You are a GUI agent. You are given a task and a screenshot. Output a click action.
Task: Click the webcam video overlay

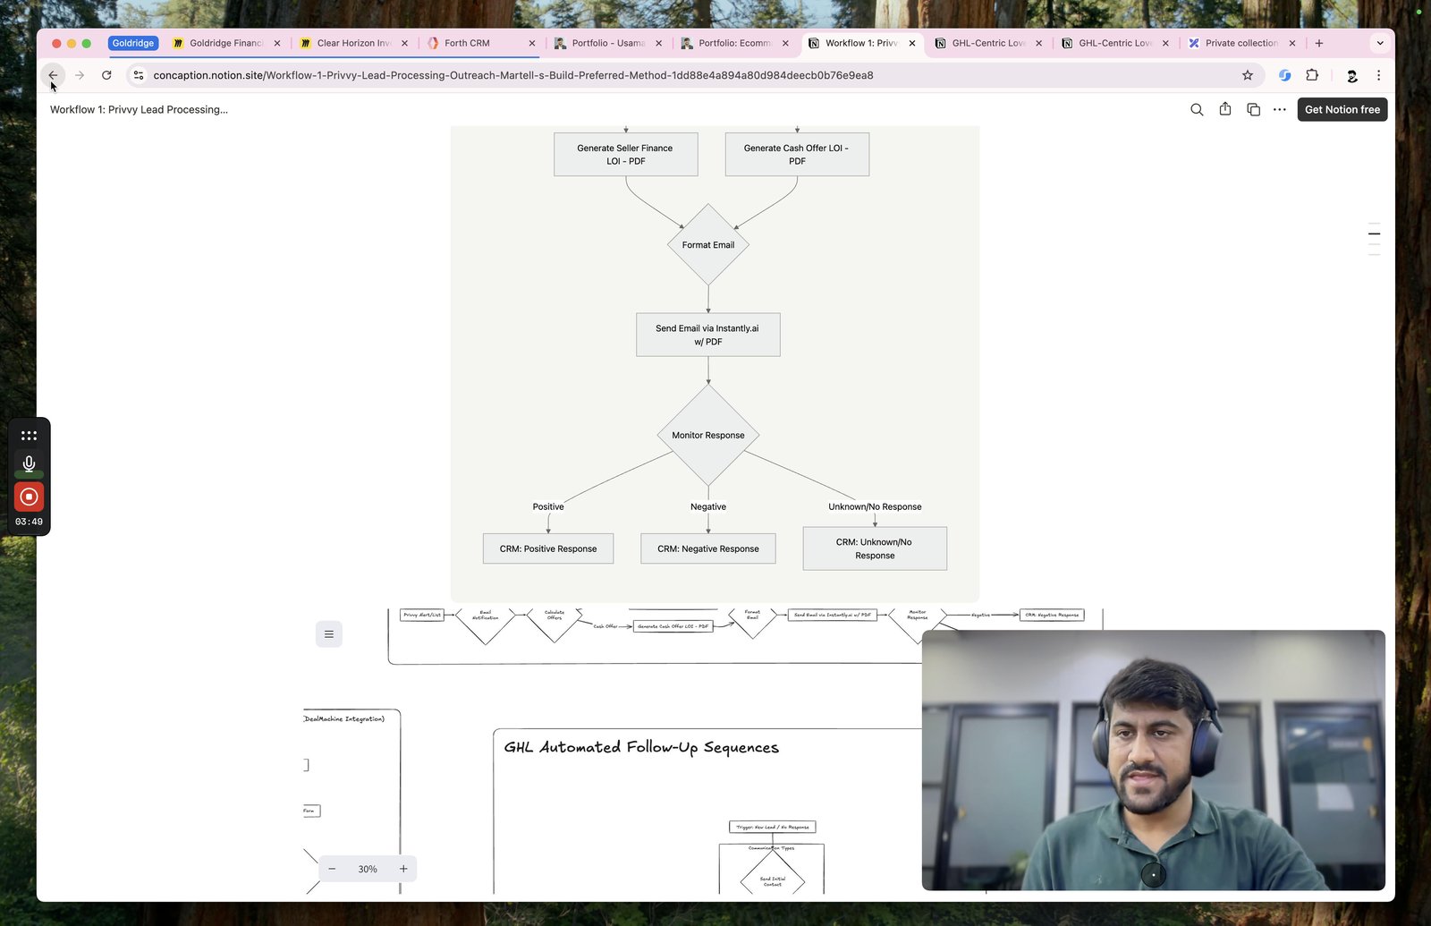click(1154, 760)
